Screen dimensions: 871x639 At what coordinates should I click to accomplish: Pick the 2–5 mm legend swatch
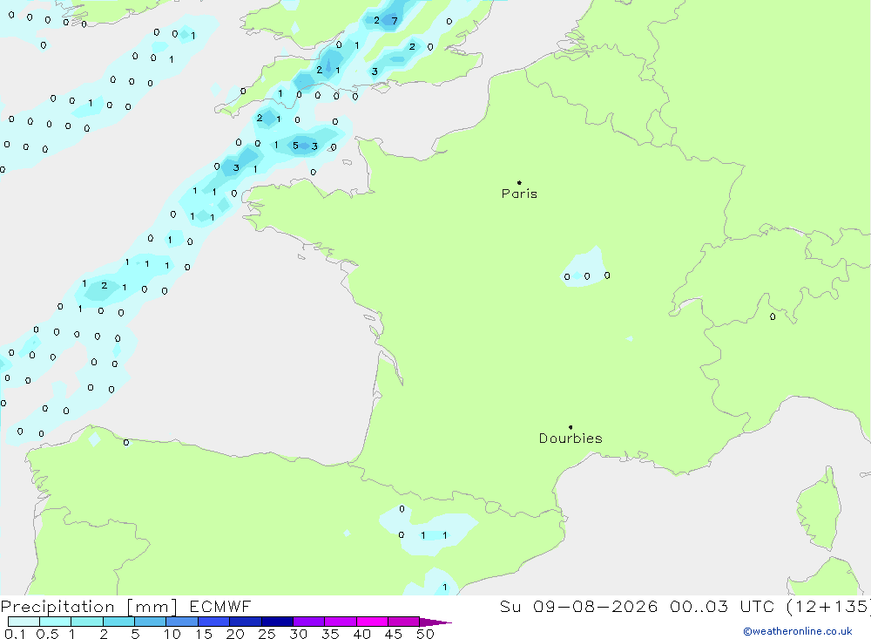118,622
